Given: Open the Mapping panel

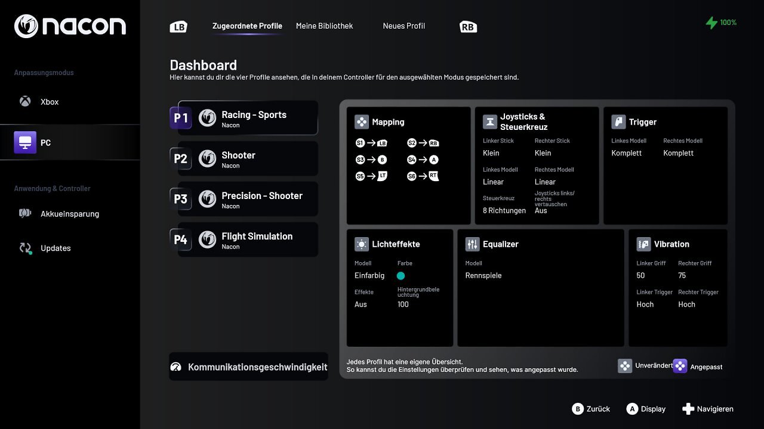Looking at the screenshot, I should [408, 166].
